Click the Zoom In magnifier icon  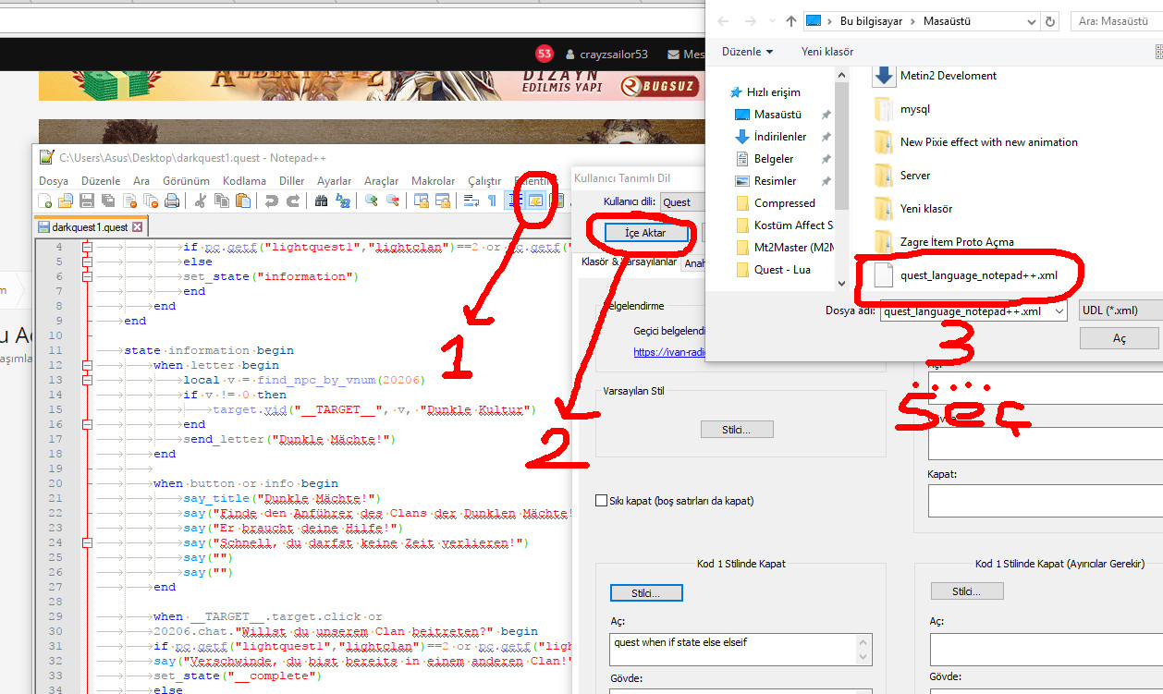click(371, 201)
